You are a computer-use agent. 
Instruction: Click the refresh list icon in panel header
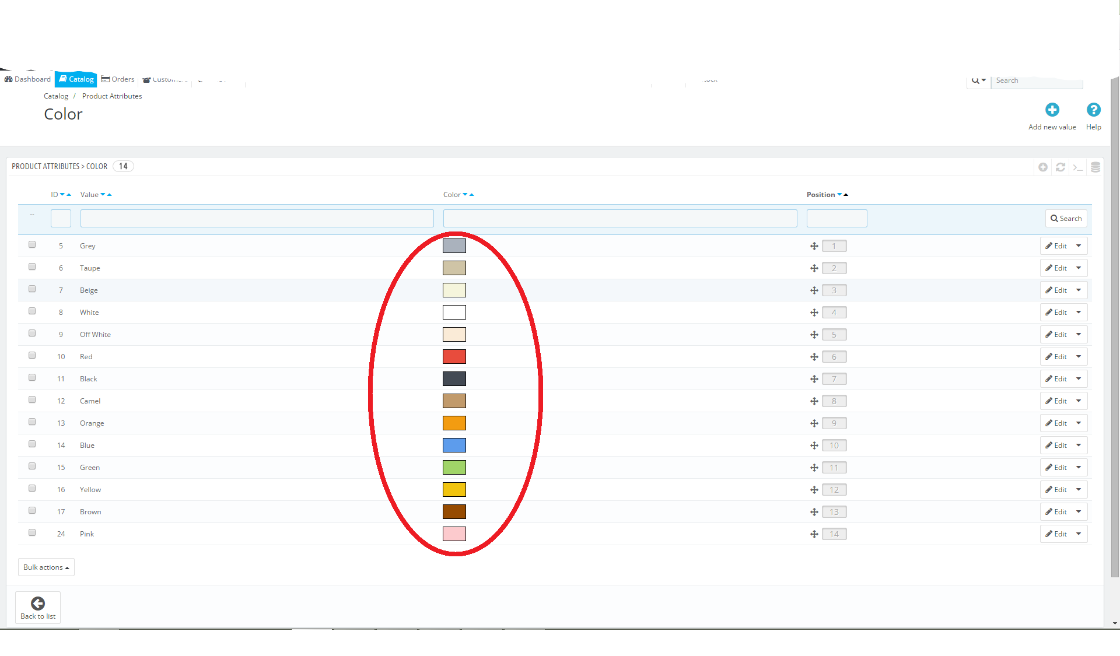coord(1060,167)
